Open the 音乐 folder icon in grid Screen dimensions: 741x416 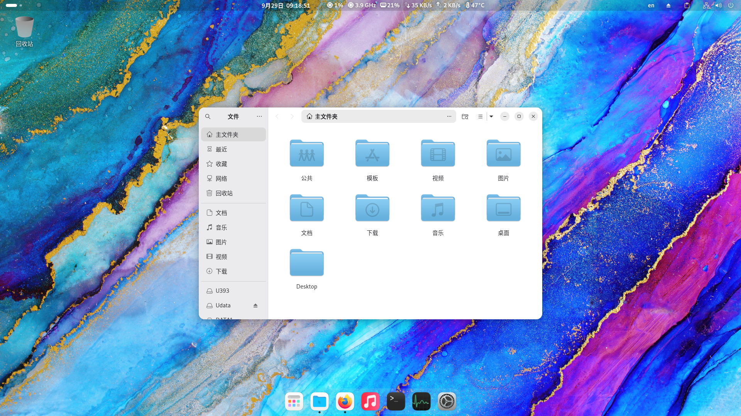pos(438,208)
